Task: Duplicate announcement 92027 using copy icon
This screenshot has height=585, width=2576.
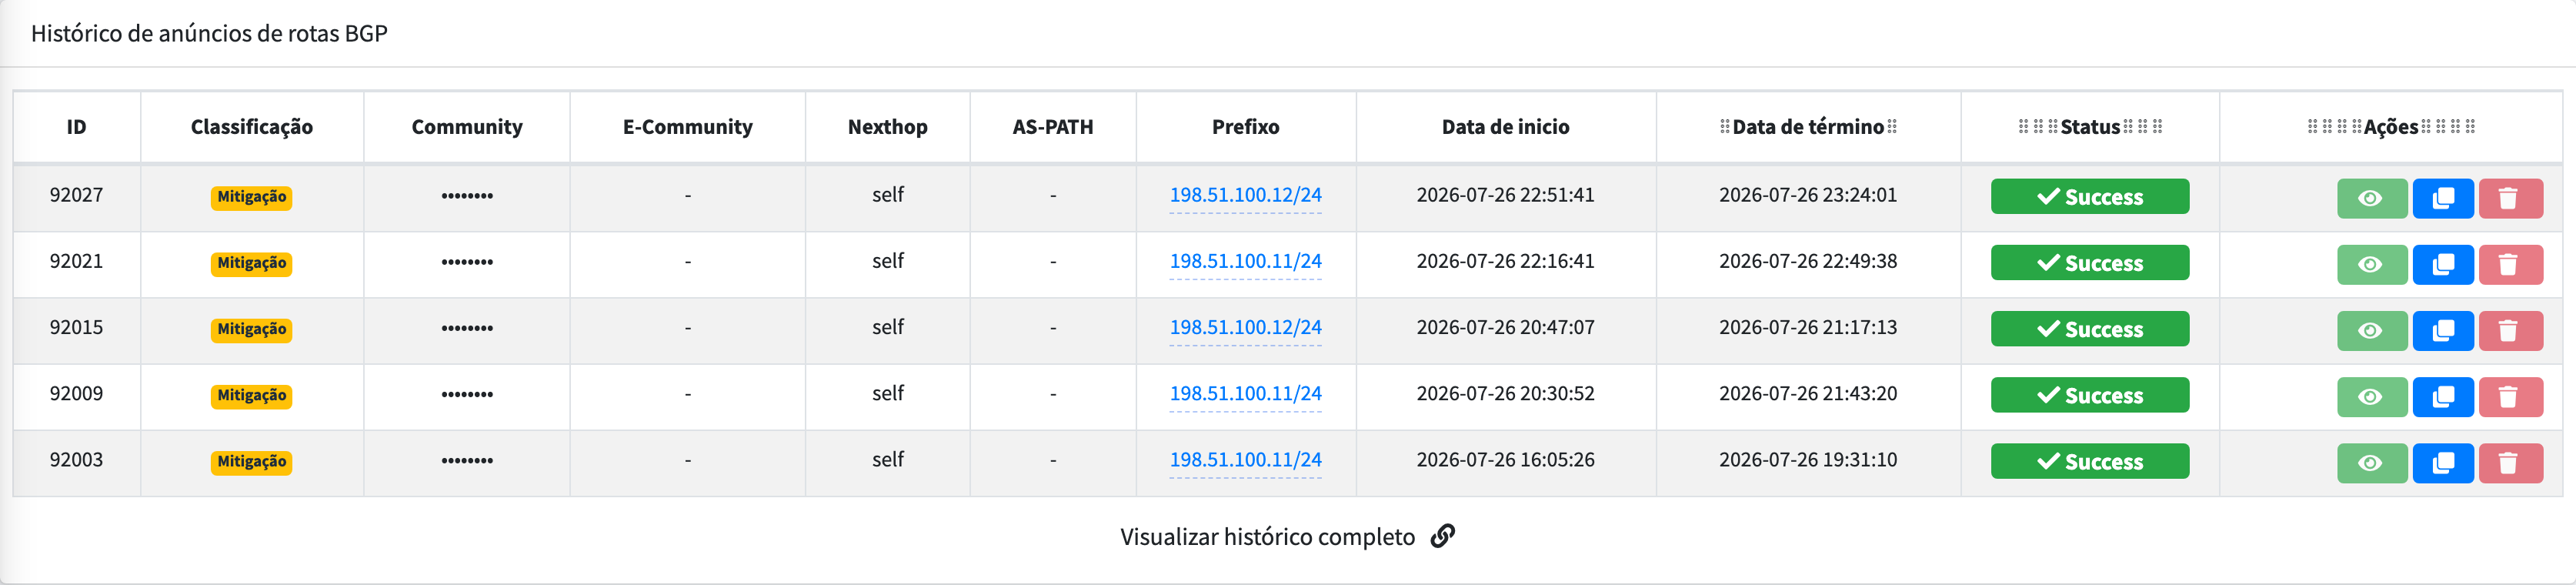Action: [x=2442, y=198]
